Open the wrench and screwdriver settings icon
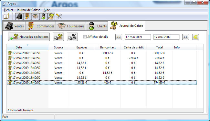This screenshot has height=121, width=210. (59, 16)
